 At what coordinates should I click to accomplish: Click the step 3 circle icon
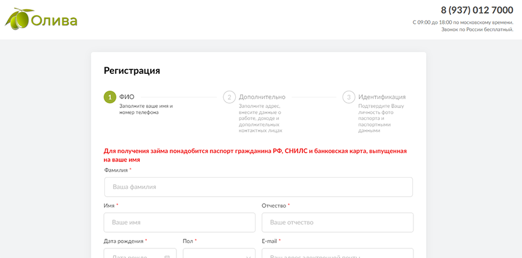pyautogui.click(x=349, y=97)
